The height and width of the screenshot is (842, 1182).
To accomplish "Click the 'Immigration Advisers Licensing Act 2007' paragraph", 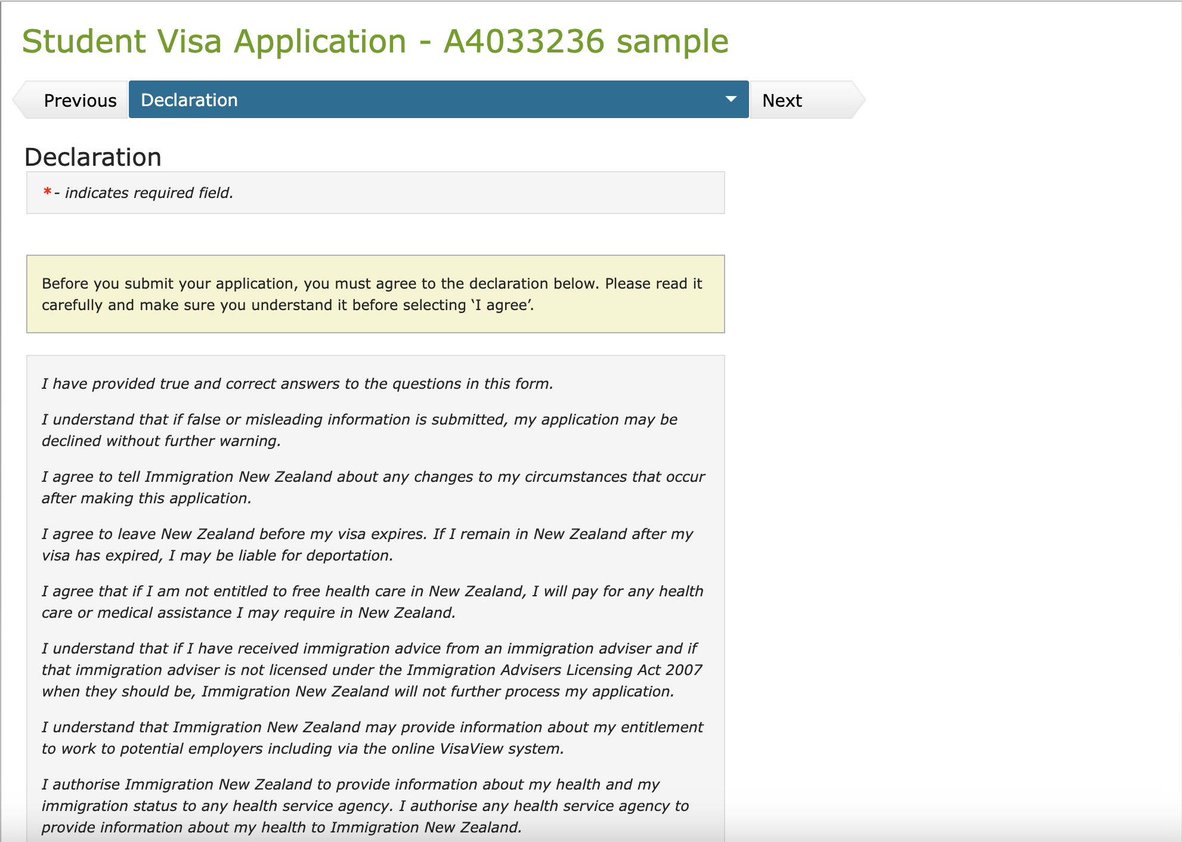I will [372, 670].
